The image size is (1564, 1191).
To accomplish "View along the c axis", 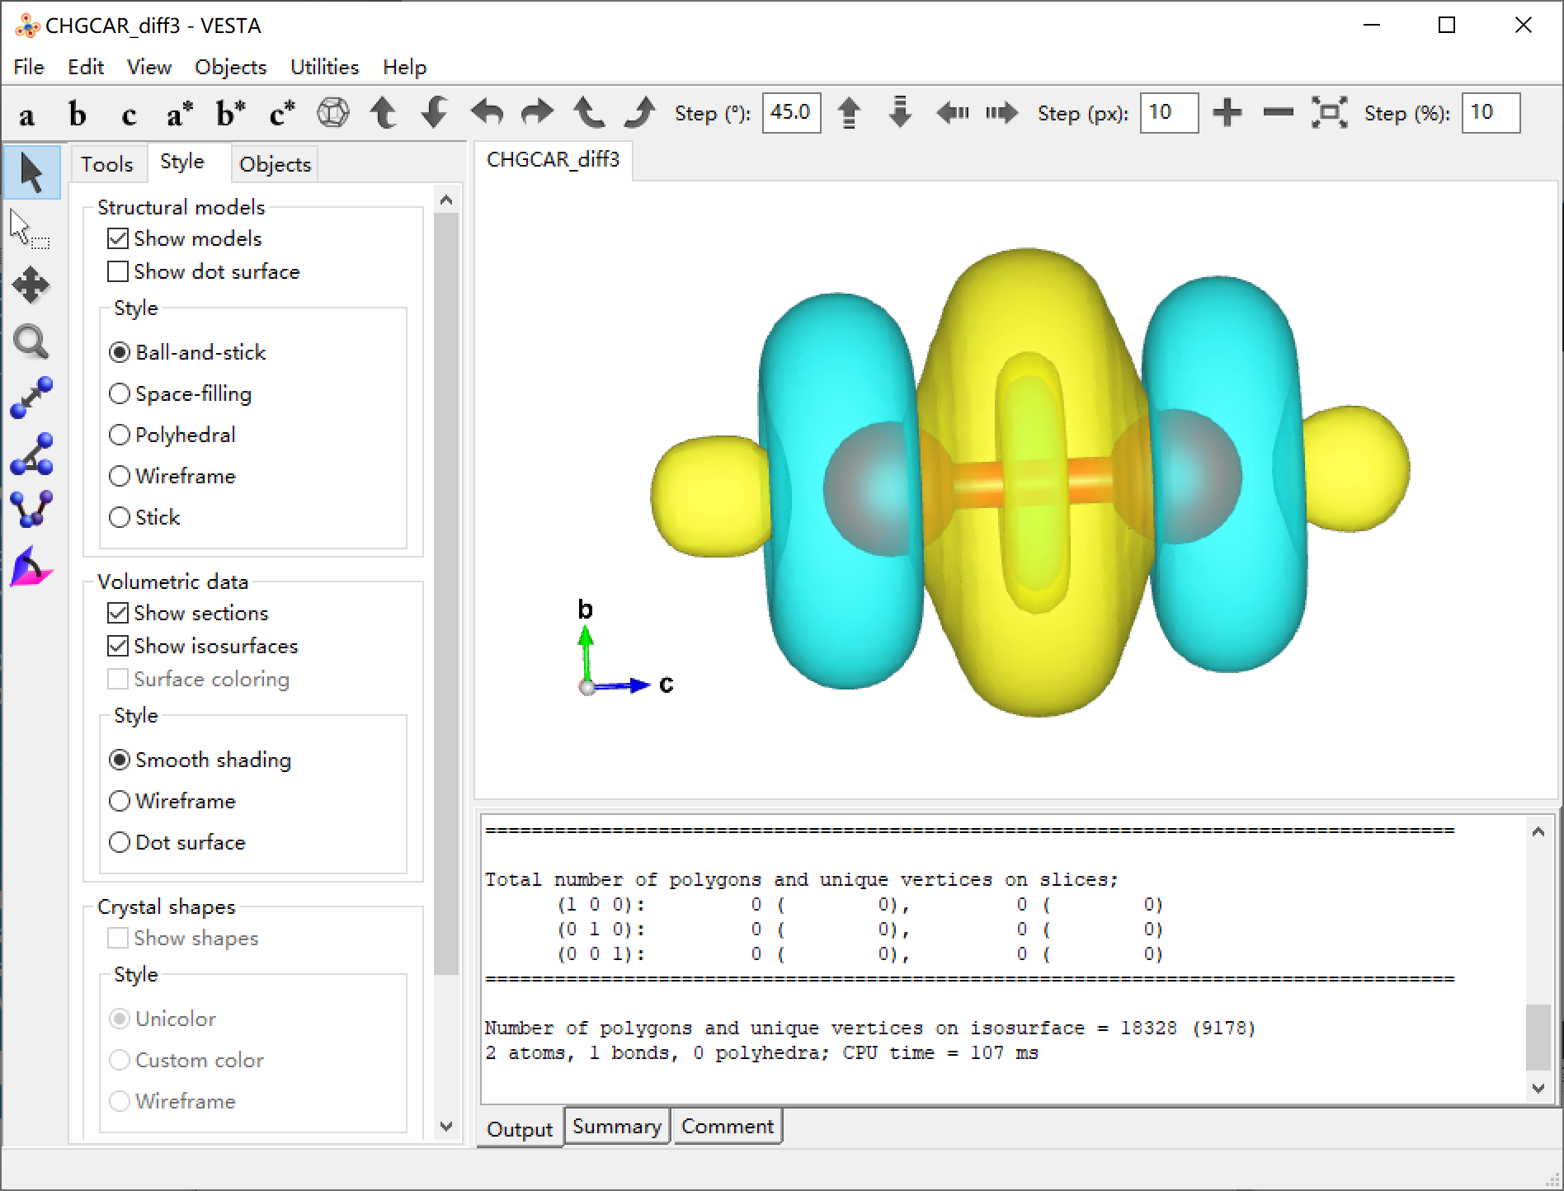I will [x=129, y=114].
